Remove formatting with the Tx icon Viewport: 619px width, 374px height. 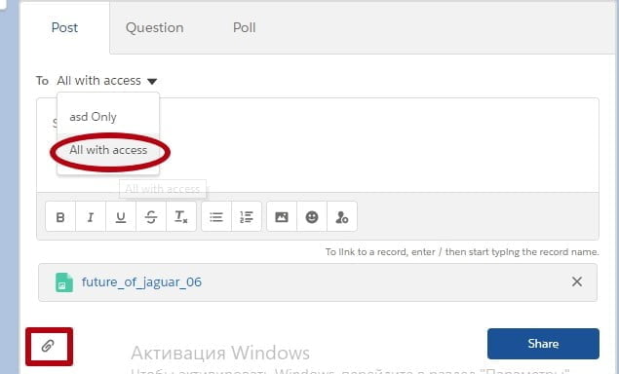[180, 216]
